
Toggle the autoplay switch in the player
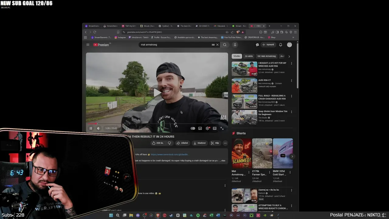pos(193,128)
